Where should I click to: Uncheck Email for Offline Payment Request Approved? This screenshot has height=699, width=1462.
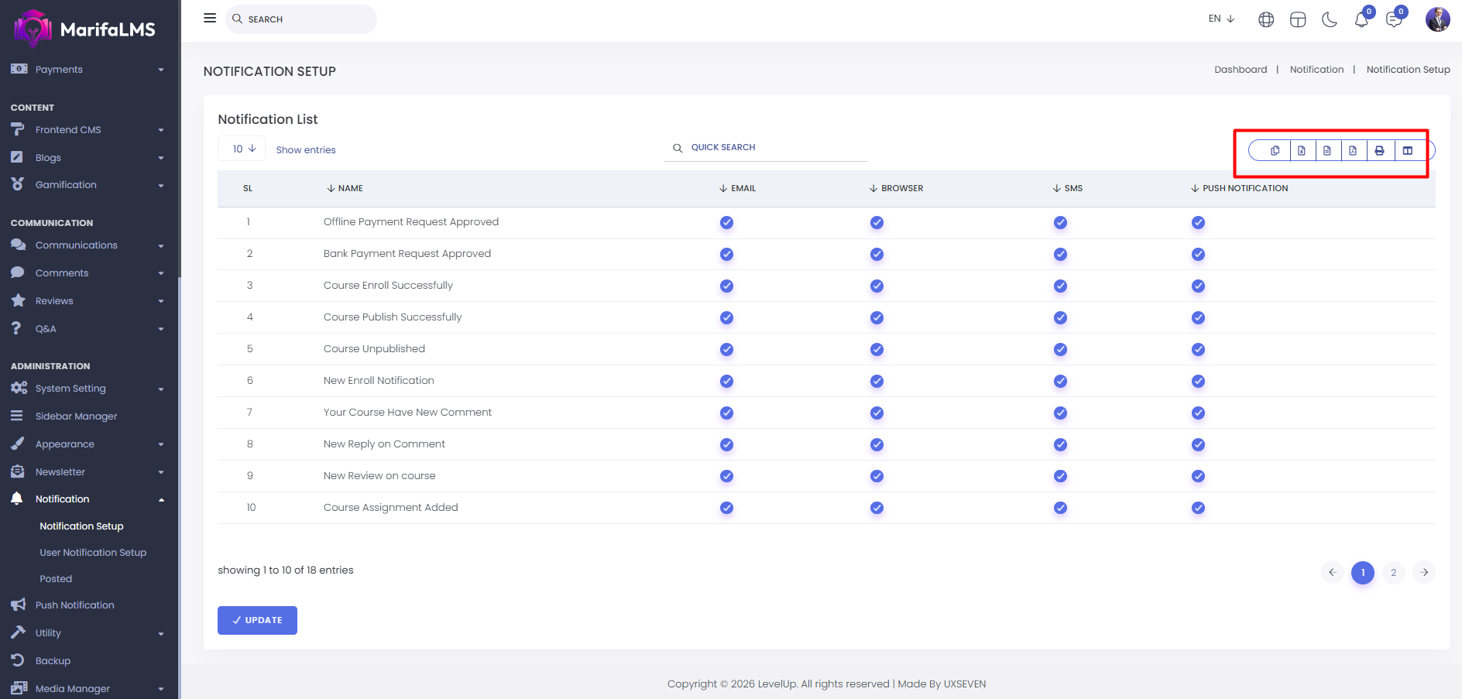(726, 223)
